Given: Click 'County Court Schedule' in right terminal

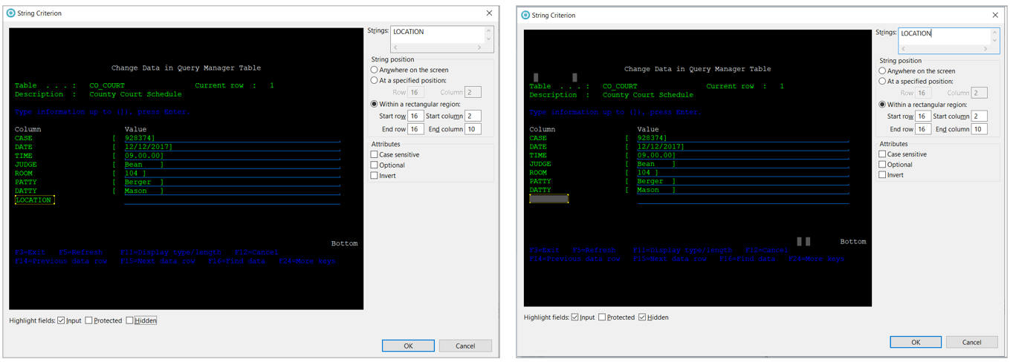Looking at the screenshot, I should click(647, 95).
